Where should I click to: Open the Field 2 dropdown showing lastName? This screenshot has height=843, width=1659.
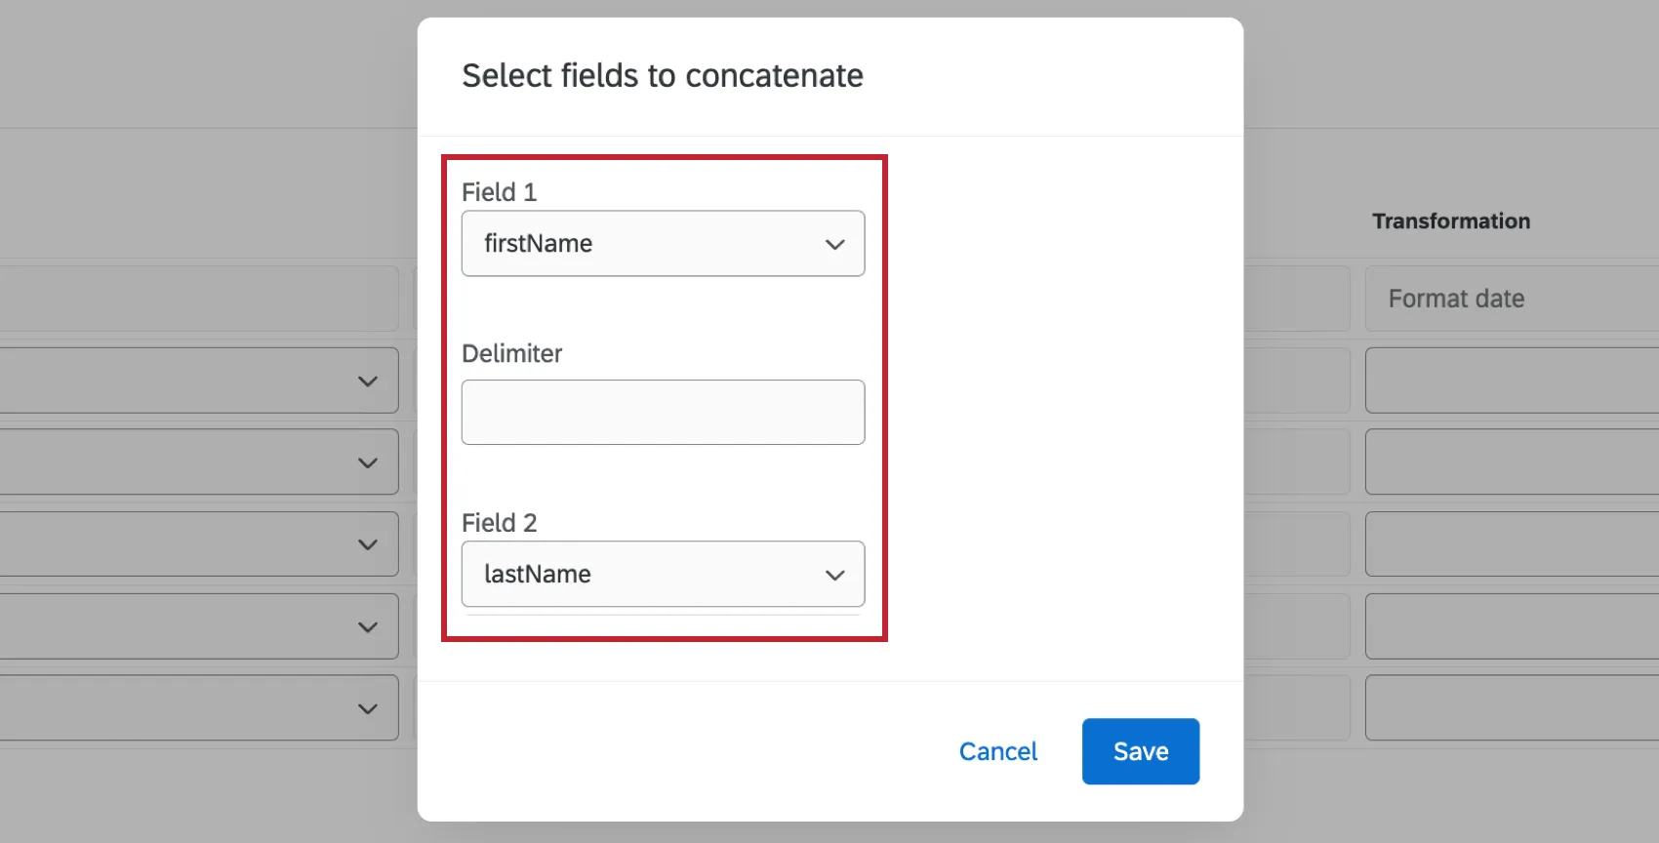point(663,575)
